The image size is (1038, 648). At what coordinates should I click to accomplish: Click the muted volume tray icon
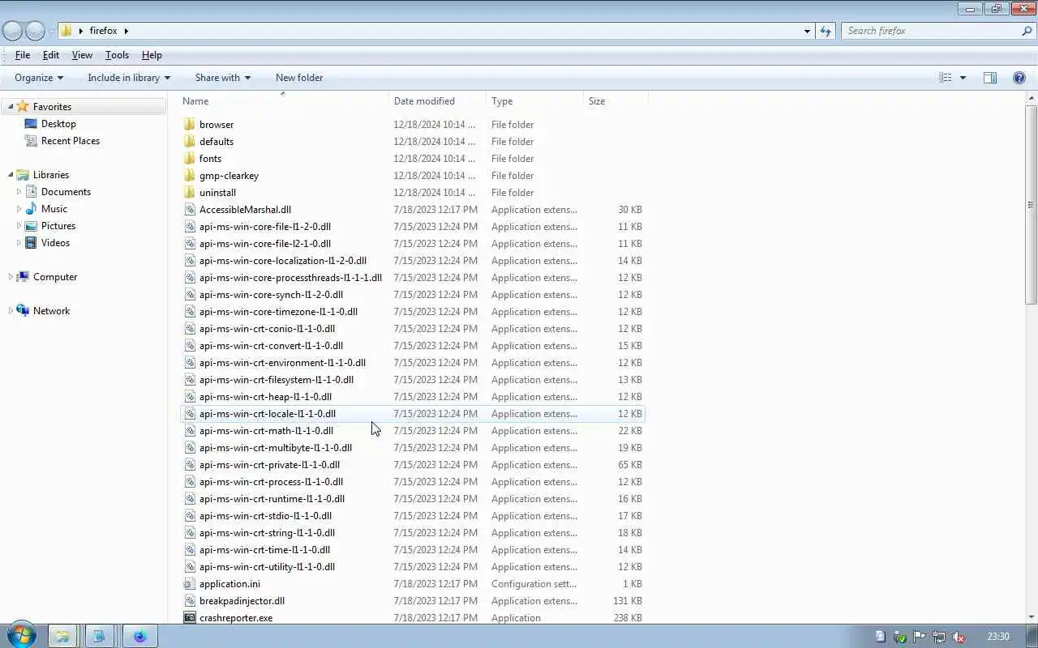pos(959,637)
